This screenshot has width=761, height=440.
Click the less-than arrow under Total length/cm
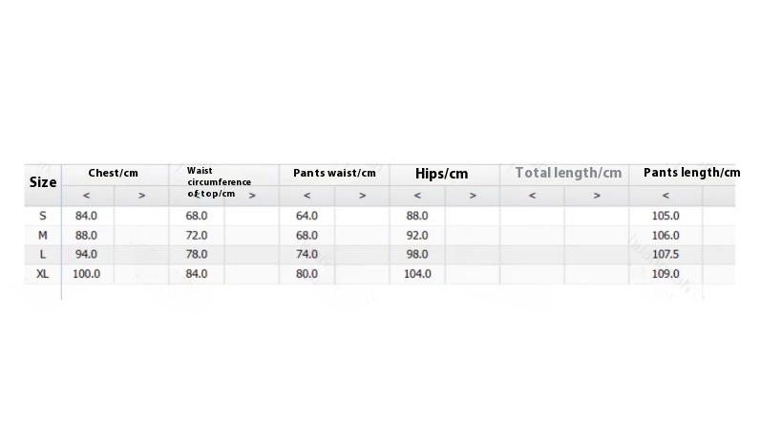pyautogui.click(x=532, y=196)
